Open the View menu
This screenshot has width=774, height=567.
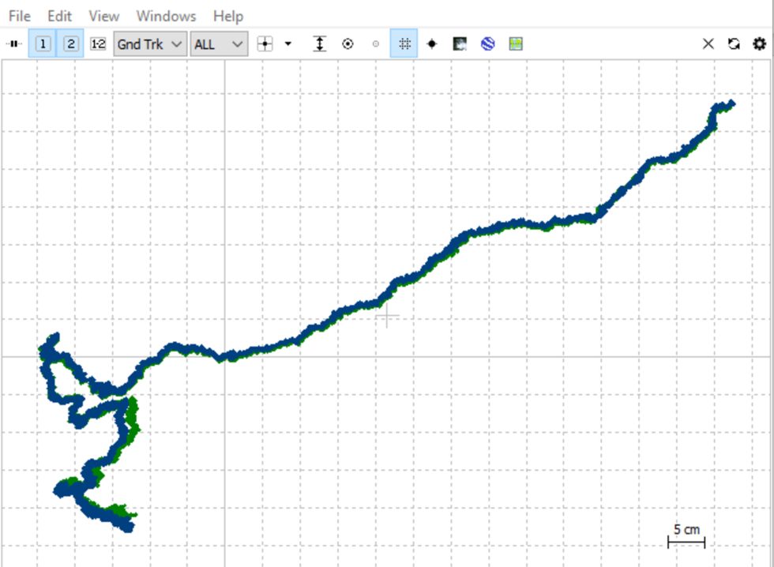103,16
